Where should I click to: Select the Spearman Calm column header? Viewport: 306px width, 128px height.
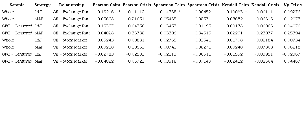[169, 5]
